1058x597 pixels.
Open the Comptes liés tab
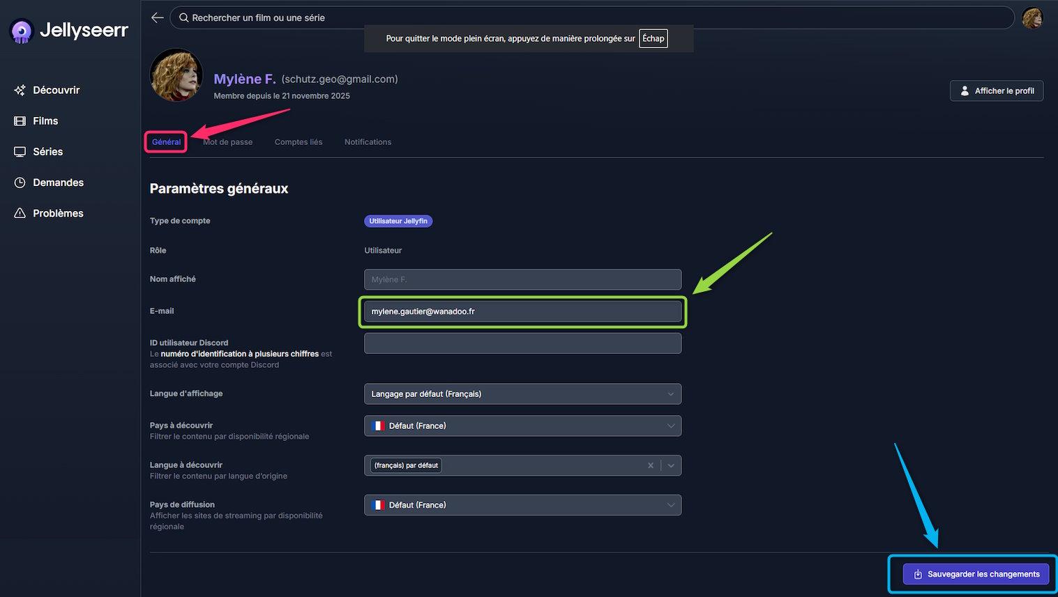tap(298, 142)
